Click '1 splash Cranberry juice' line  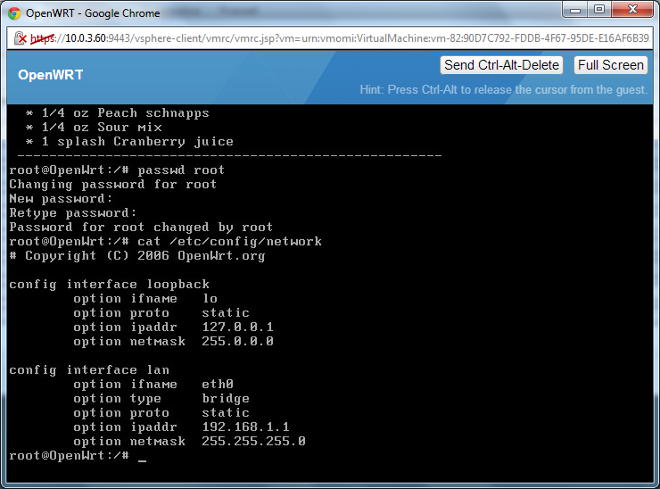[x=129, y=142]
